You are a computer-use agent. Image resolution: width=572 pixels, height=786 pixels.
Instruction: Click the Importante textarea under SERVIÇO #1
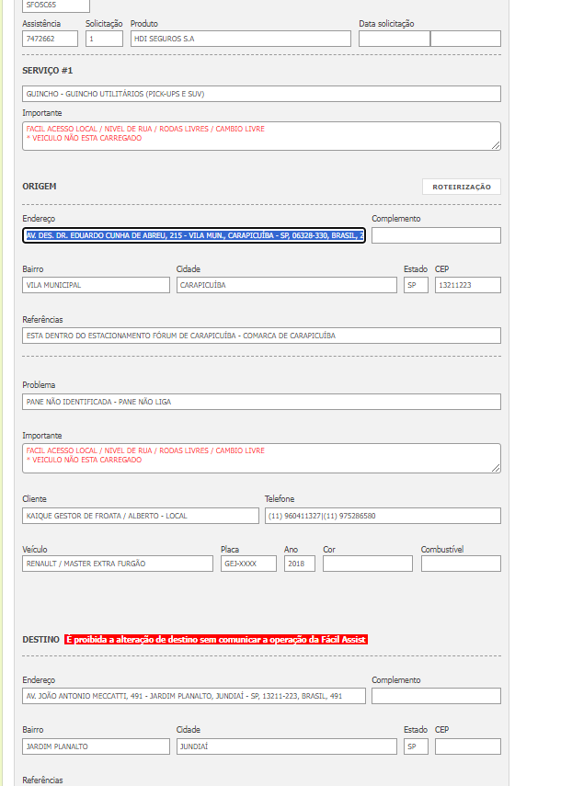pos(261,136)
